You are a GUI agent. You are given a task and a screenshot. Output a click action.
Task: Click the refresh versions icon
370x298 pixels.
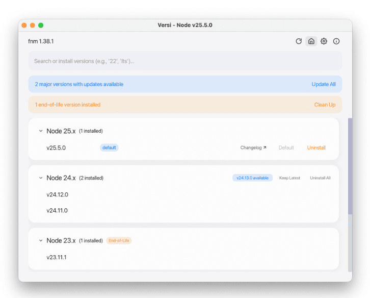pyautogui.click(x=299, y=41)
